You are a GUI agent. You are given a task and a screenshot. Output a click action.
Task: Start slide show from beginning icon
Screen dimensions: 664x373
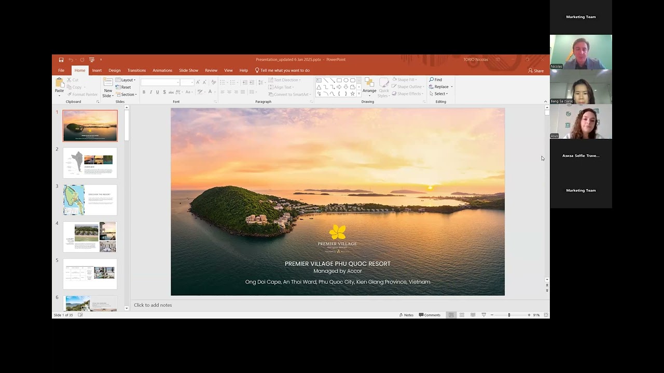click(x=92, y=60)
